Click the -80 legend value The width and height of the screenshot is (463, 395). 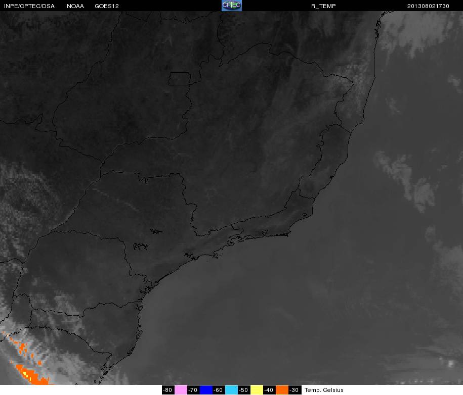coord(168,390)
